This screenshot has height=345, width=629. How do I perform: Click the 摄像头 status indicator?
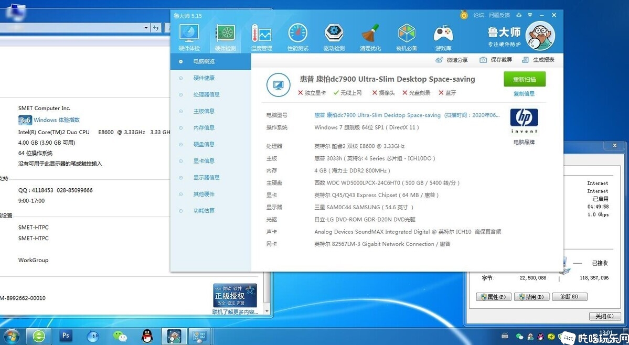(383, 93)
